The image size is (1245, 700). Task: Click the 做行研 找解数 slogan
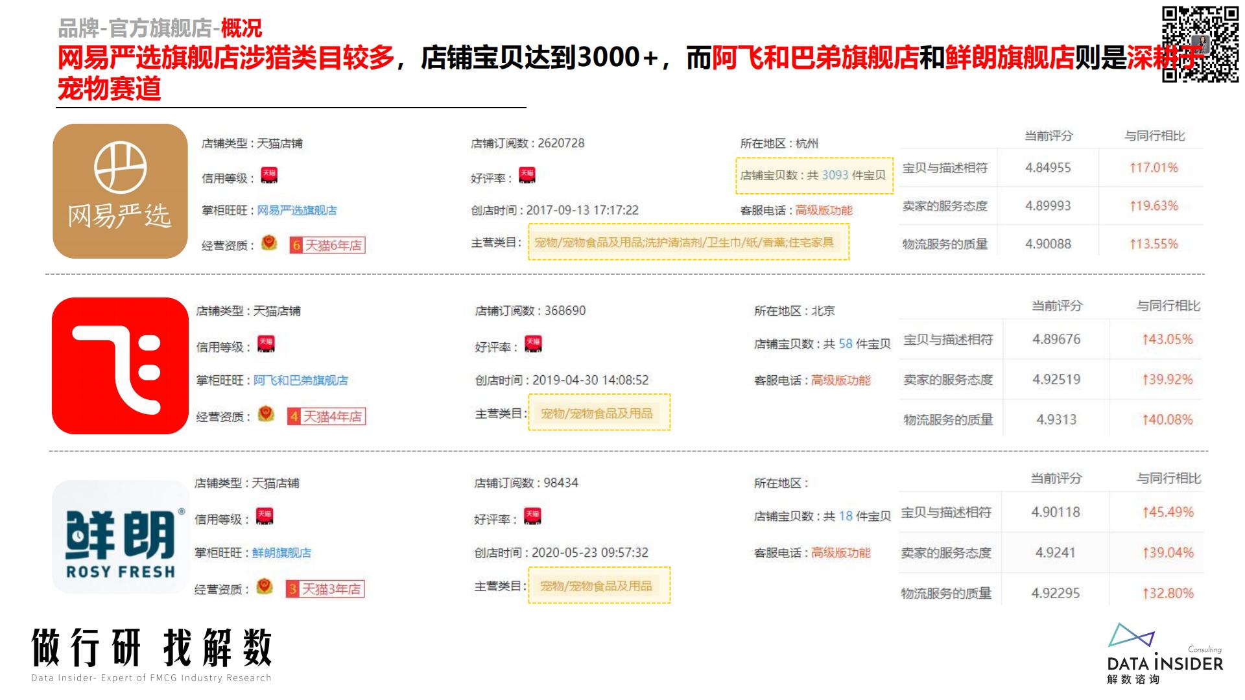tap(152, 647)
